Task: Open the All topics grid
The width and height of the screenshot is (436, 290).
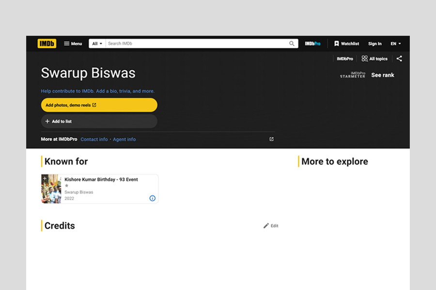Action: (x=374, y=58)
